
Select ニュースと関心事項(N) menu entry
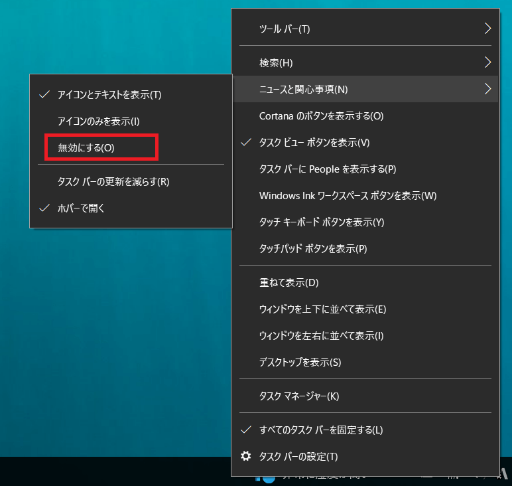point(365,89)
